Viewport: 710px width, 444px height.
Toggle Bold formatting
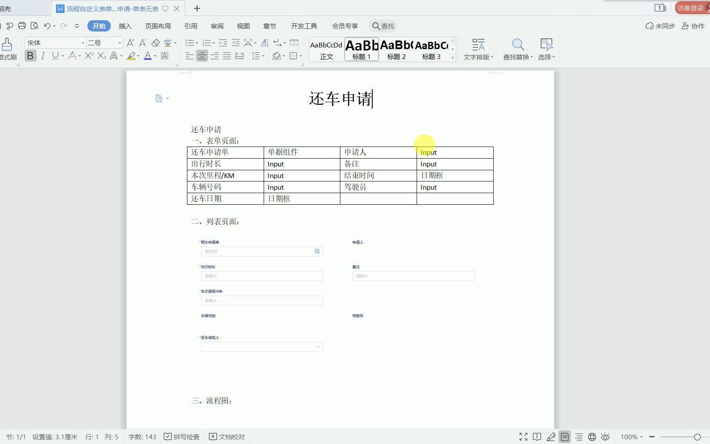click(x=30, y=56)
